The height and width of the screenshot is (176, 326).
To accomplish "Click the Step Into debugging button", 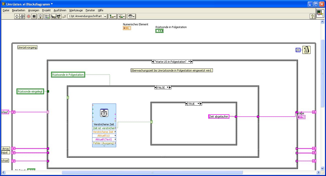I will tap(53, 16).
